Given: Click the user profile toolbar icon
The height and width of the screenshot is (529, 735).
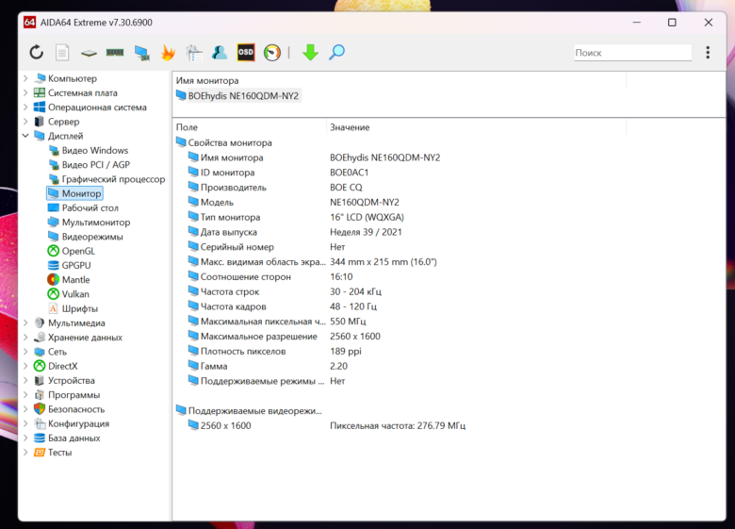Looking at the screenshot, I should coord(220,52).
